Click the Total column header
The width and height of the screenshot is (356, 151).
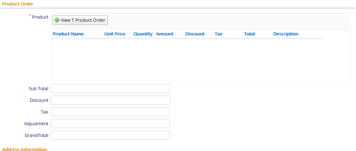coord(249,34)
